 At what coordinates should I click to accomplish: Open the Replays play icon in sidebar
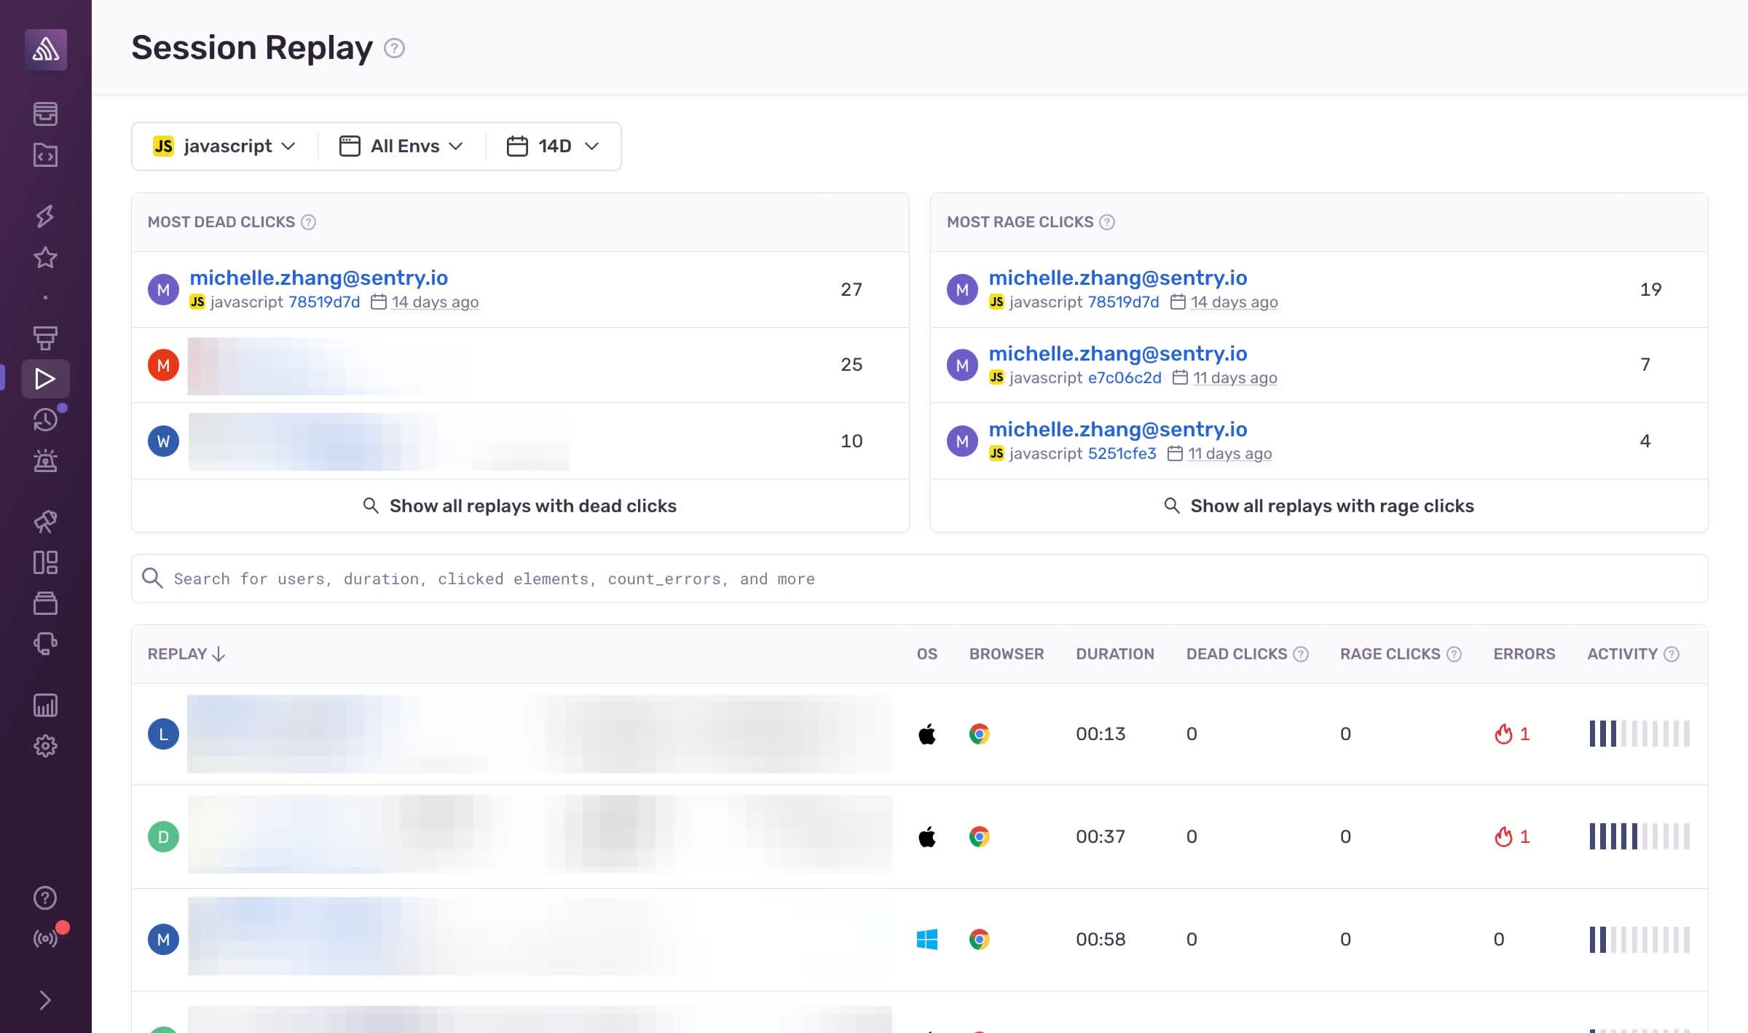click(x=45, y=379)
